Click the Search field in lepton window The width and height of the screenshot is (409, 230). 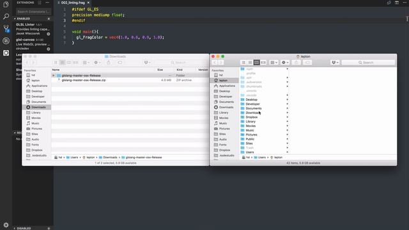tap(368, 63)
